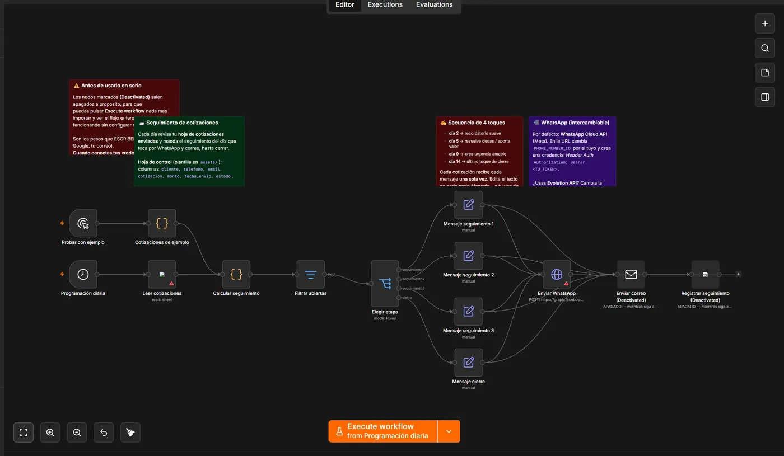Select the Registrar seguimiento node
Image resolution: width=784 pixels, height=456 pixels.
[x=705, y=274]
